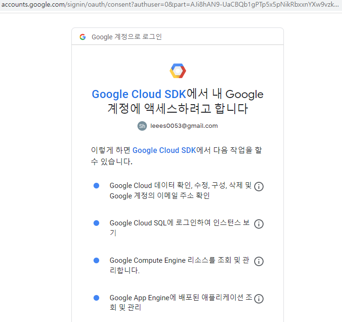Click the browser address bar URL
The image size is (342, 322).
click(170, 4)
